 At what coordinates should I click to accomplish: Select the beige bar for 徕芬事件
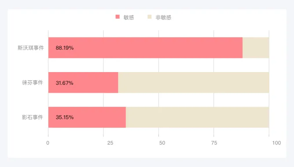pyautogui.click(x=194, y=83)
